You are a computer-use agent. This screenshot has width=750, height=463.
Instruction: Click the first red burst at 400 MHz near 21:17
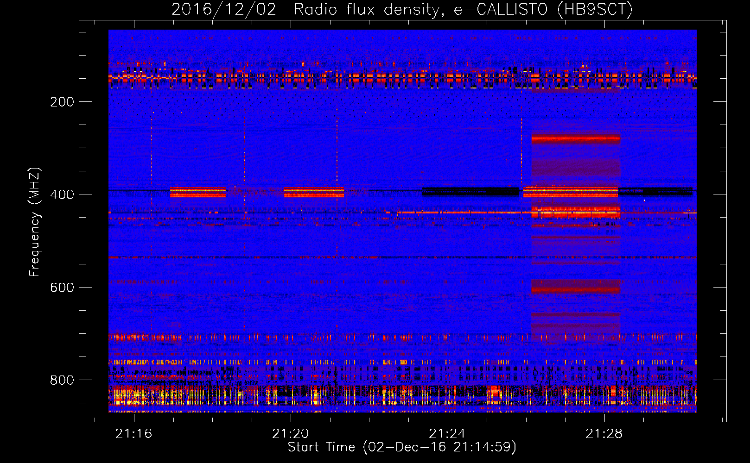[x=198, y=192]
